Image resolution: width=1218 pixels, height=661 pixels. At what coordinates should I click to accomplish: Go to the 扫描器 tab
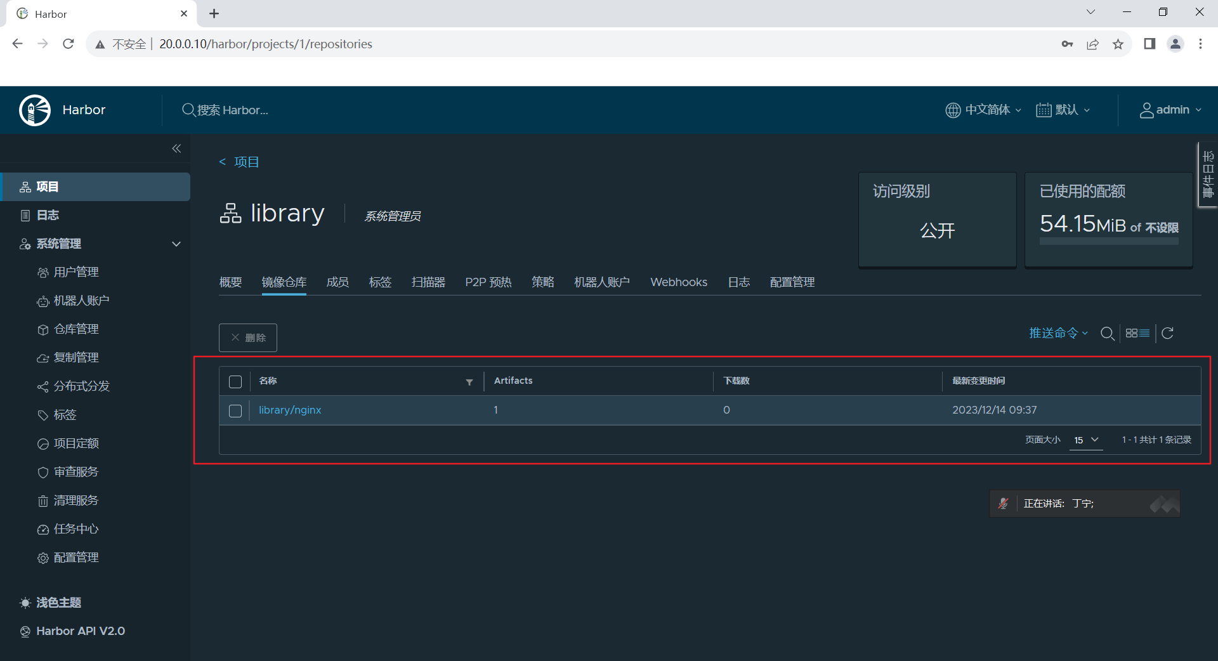click(x=428, y=282)
